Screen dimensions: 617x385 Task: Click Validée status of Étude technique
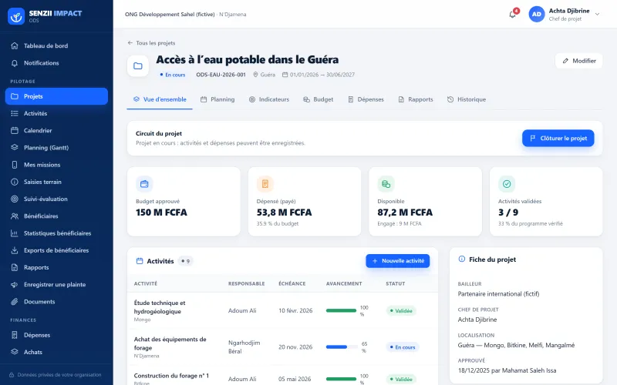[x=401, y=311]
